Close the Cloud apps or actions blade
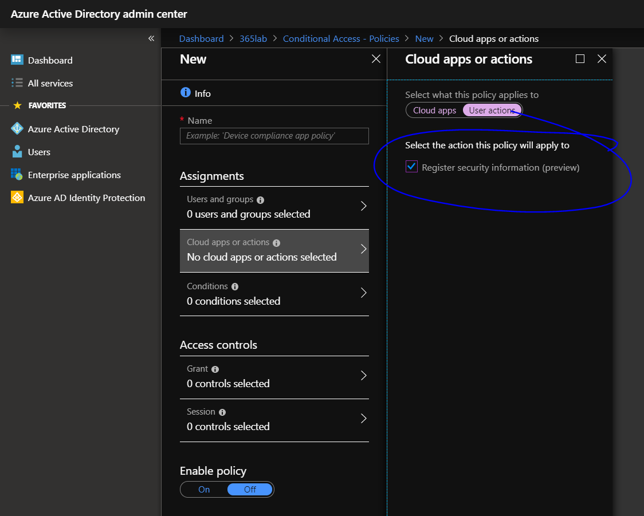Screen dimensions: 644x516 (x=602, y=59)
